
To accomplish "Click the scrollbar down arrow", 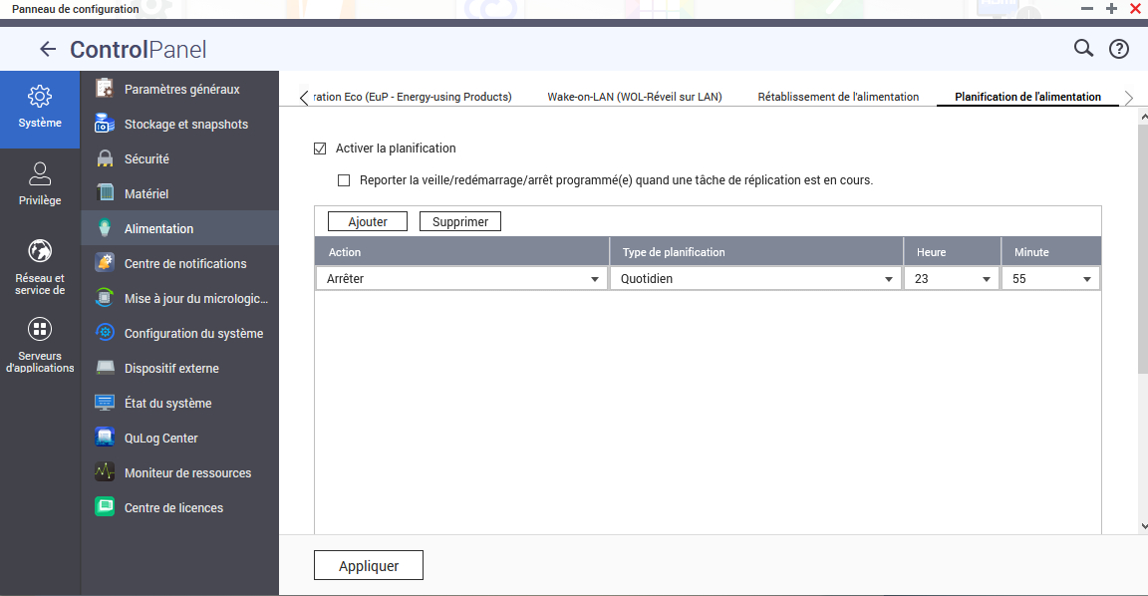I will pos(1143,525).
